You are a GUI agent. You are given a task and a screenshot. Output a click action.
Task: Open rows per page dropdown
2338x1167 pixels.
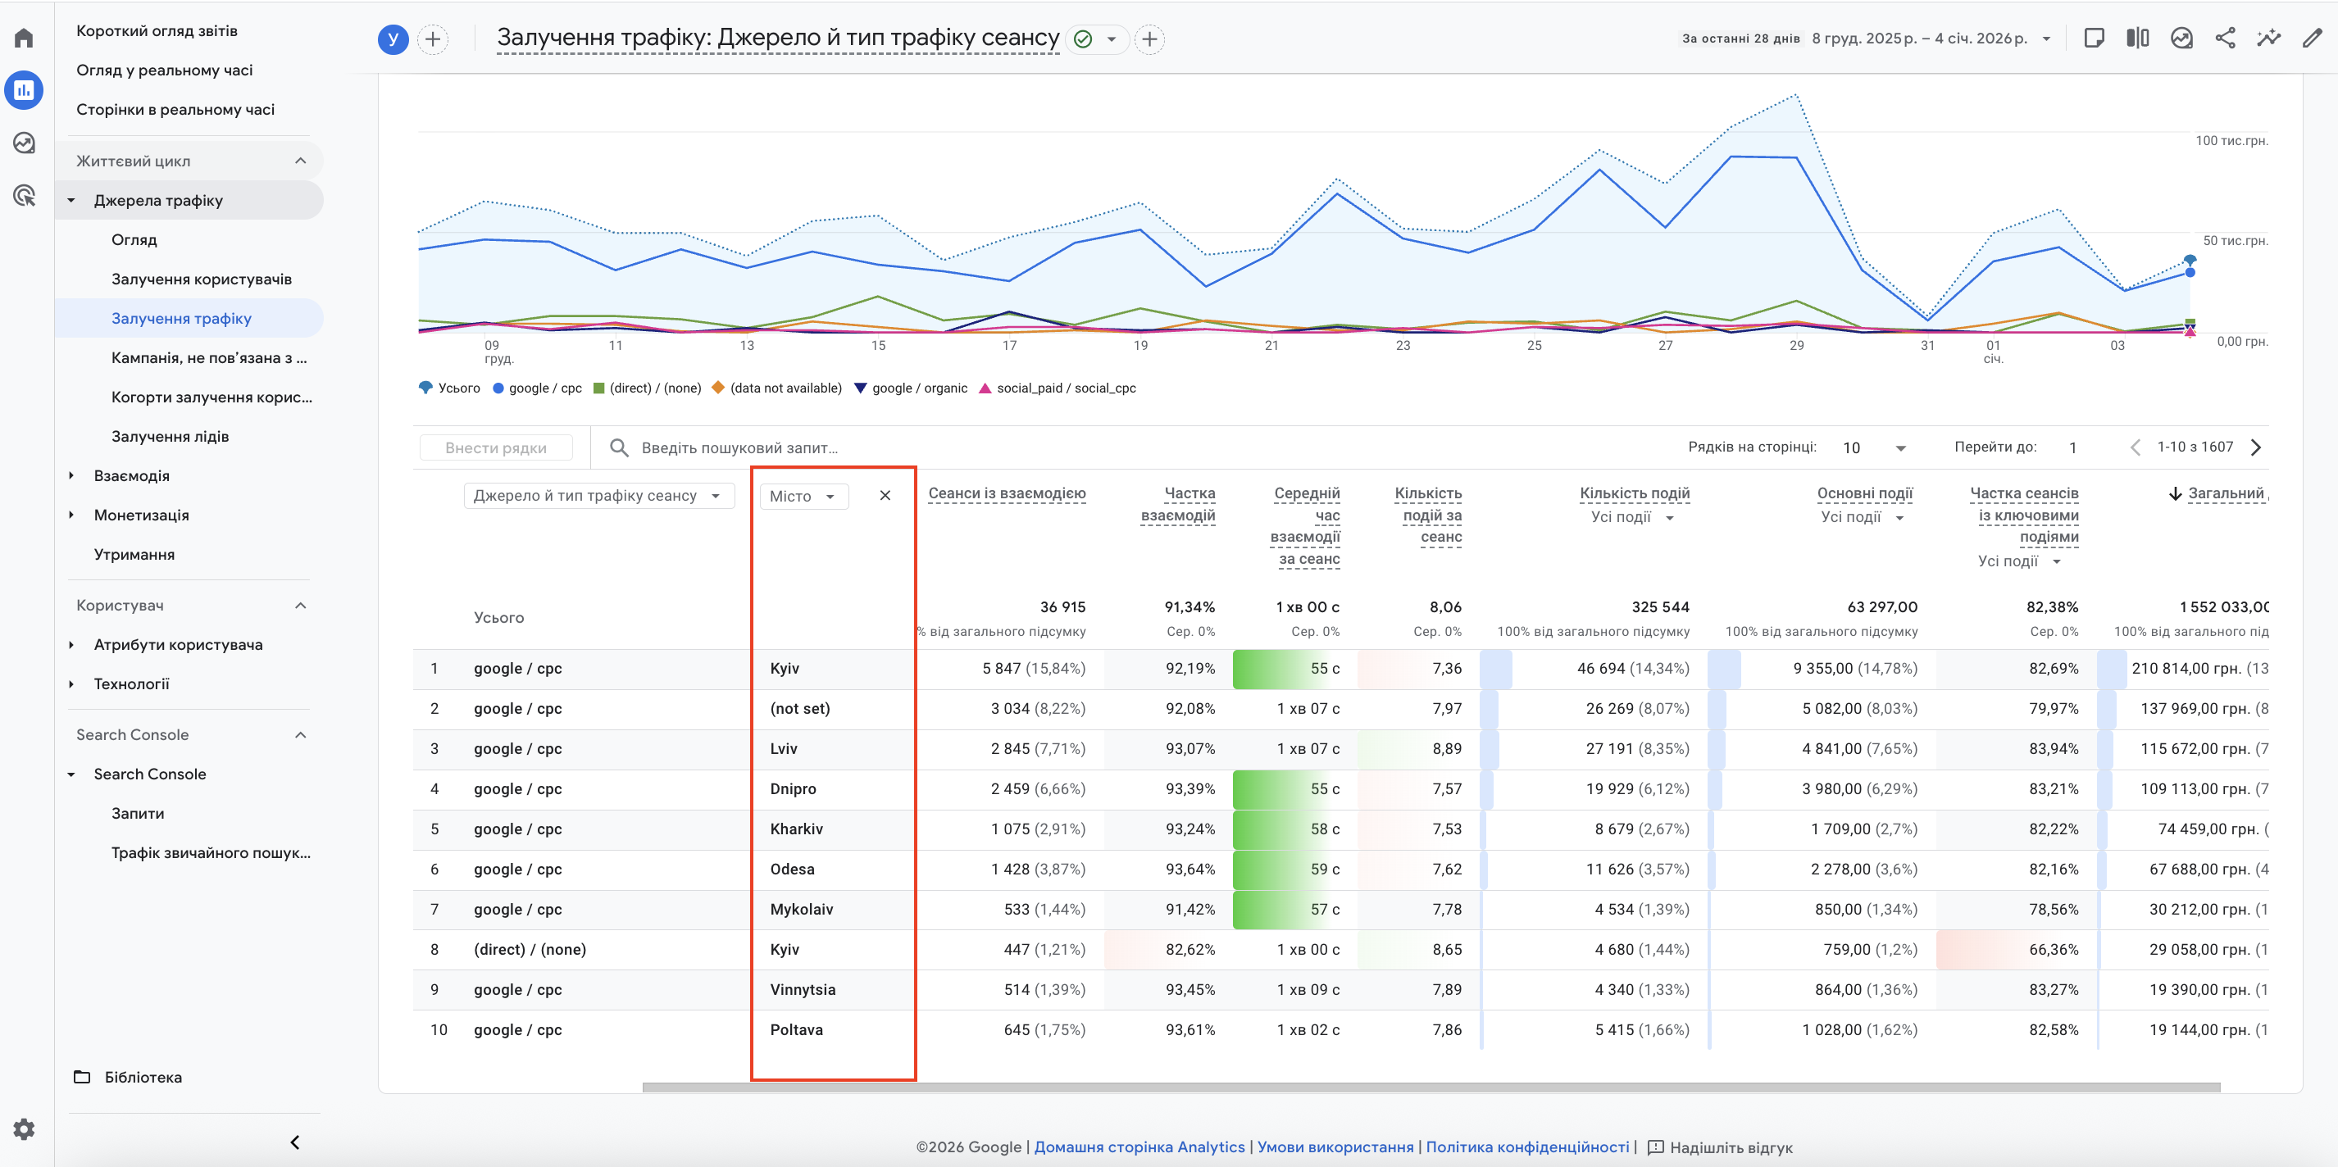1873,447
